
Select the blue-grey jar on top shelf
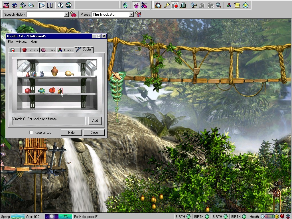[x=42, y=74]
